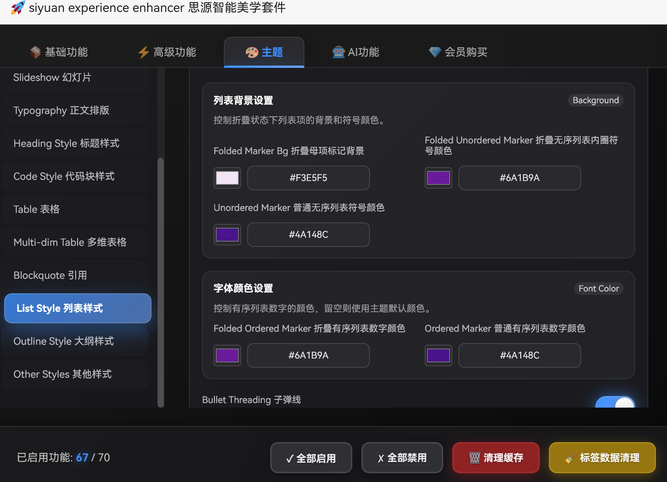Open Folded Marker Bg color swatch
The height and width of the screenshot is (482, 667).
[227, 178]
